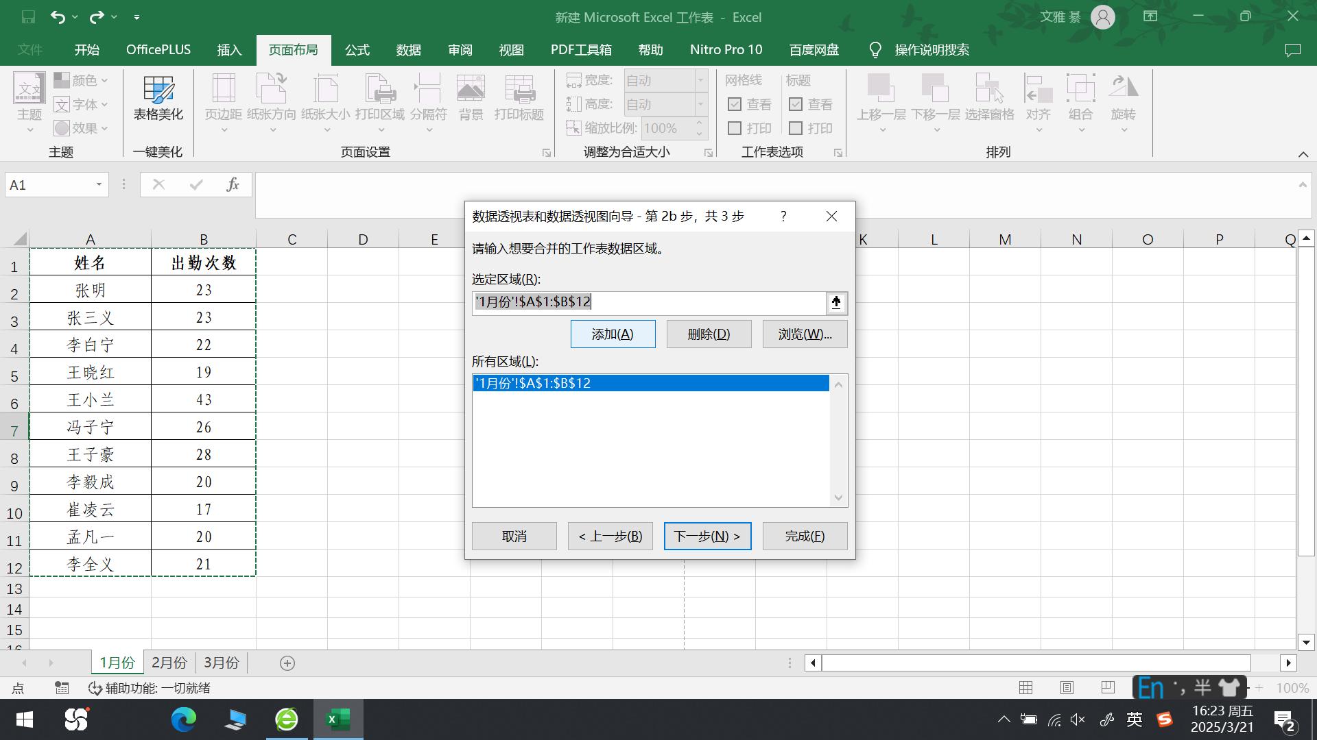Increase zoom with the status bar slider
1317x740 pixels.
click(x=1259, y=688)
